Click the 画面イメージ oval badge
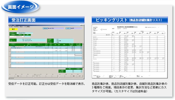 21,7
